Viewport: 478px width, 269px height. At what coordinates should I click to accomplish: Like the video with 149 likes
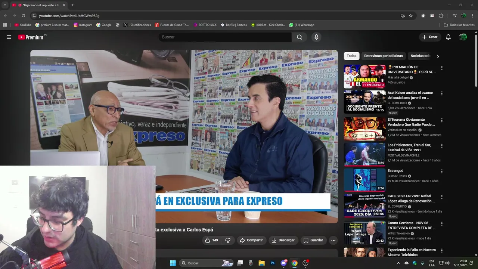(211, 240)
